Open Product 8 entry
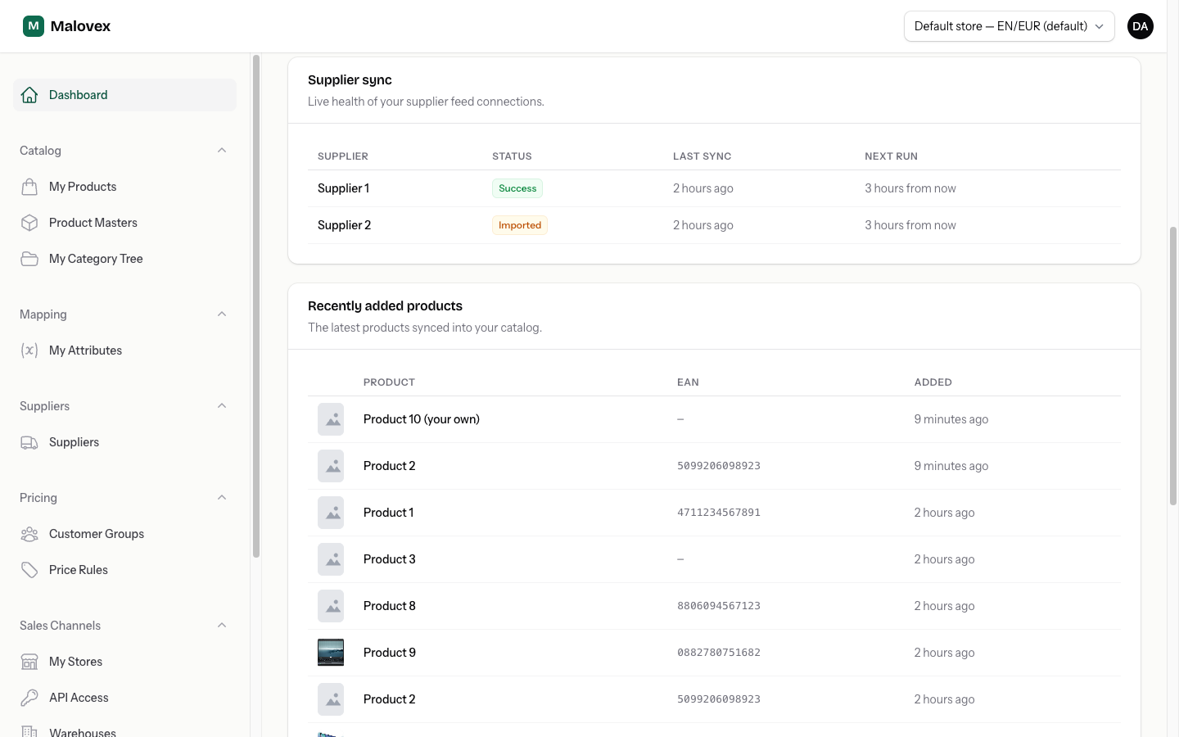Viewport: 1179px width, 737px height. coord(390,606)
